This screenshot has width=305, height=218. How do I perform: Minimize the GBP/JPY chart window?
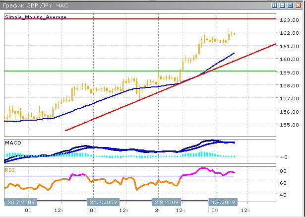(x=282, y=6)
